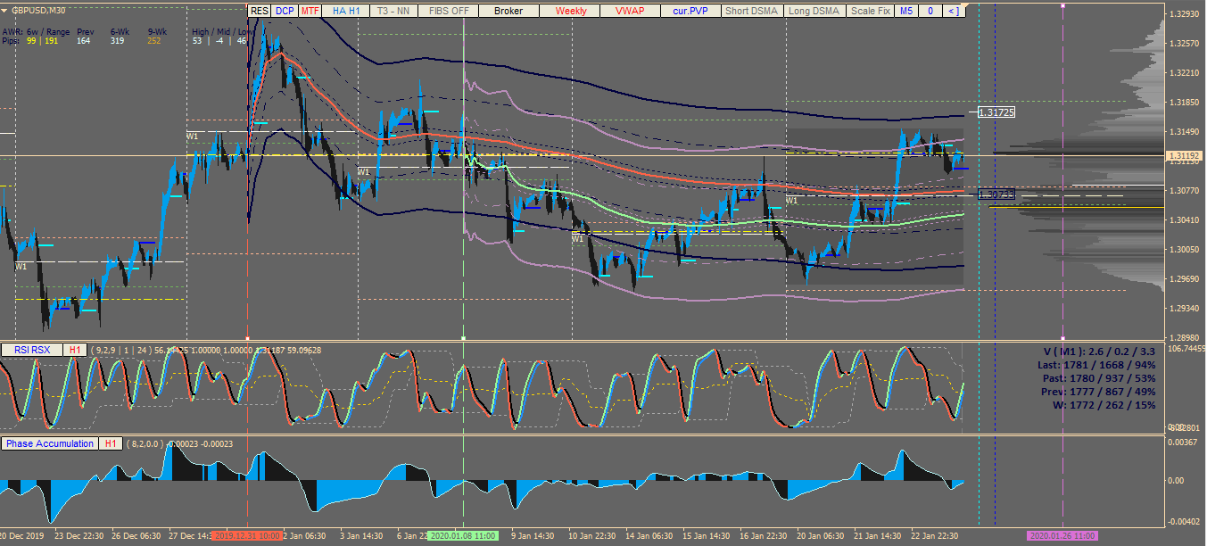Click the 'V ( M1 ): 2.6 / 0.2 / 3.3' text
1207x546 pixels.
1100,351
